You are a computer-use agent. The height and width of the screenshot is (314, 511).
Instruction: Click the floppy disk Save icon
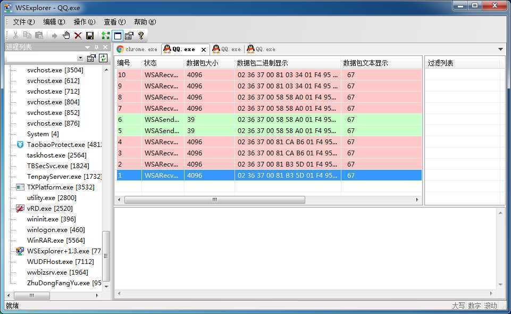[90, 36]
